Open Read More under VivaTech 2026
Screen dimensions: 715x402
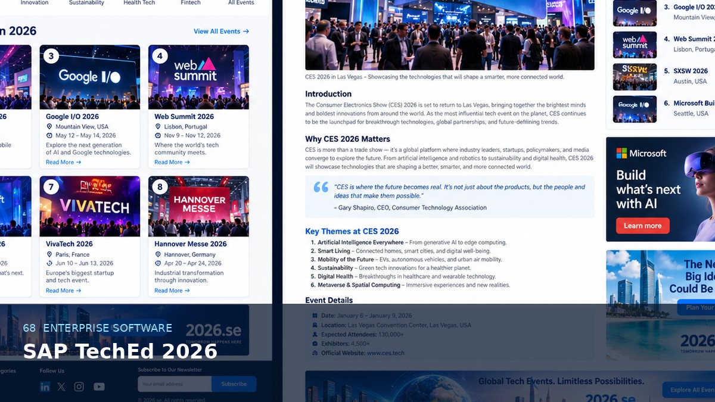[x=63, y=291]
